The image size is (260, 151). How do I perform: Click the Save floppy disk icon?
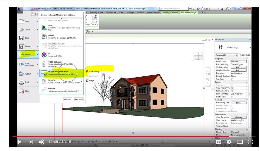tap(21, 38)
